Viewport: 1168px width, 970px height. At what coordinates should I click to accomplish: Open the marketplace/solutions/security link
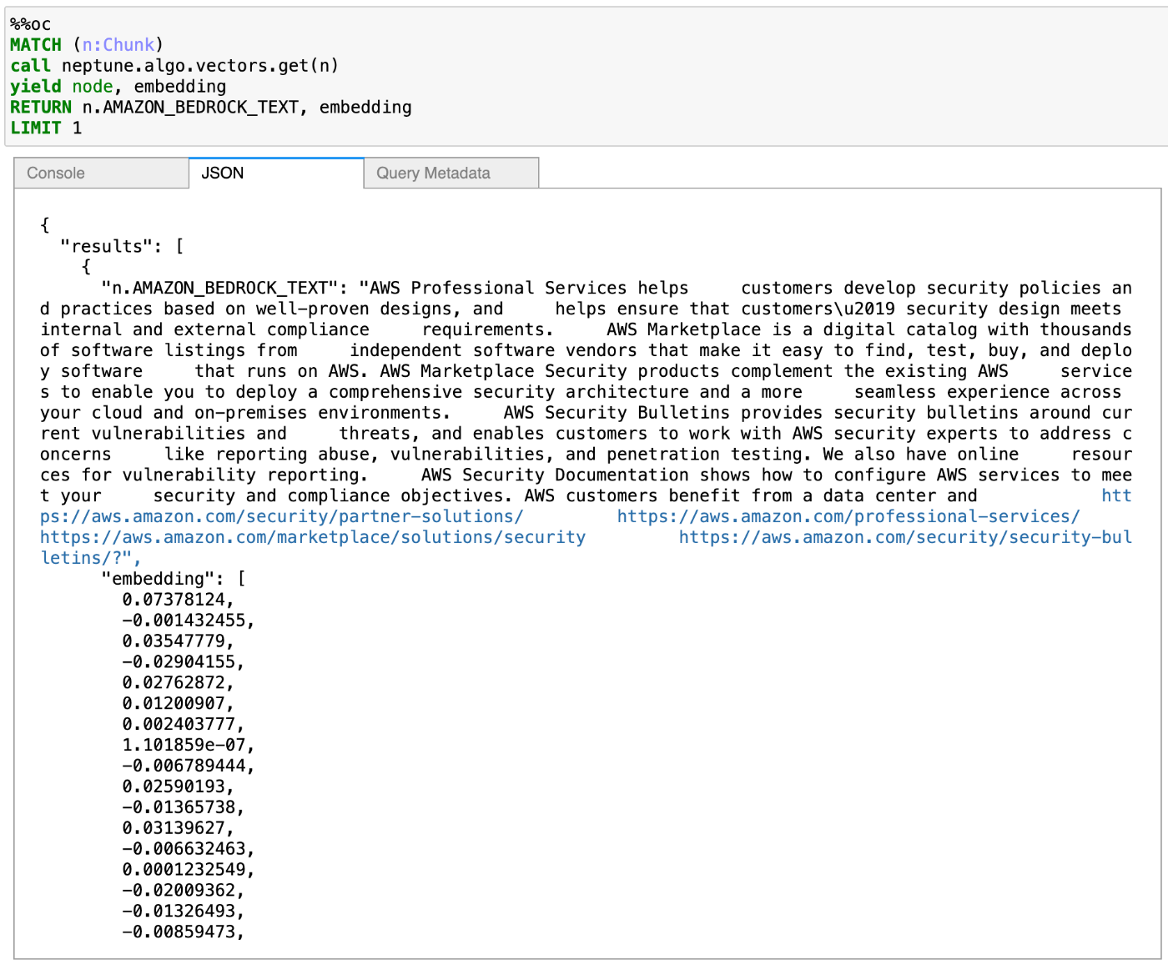pos(313,537)
